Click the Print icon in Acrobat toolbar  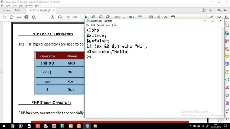(26, 18)
